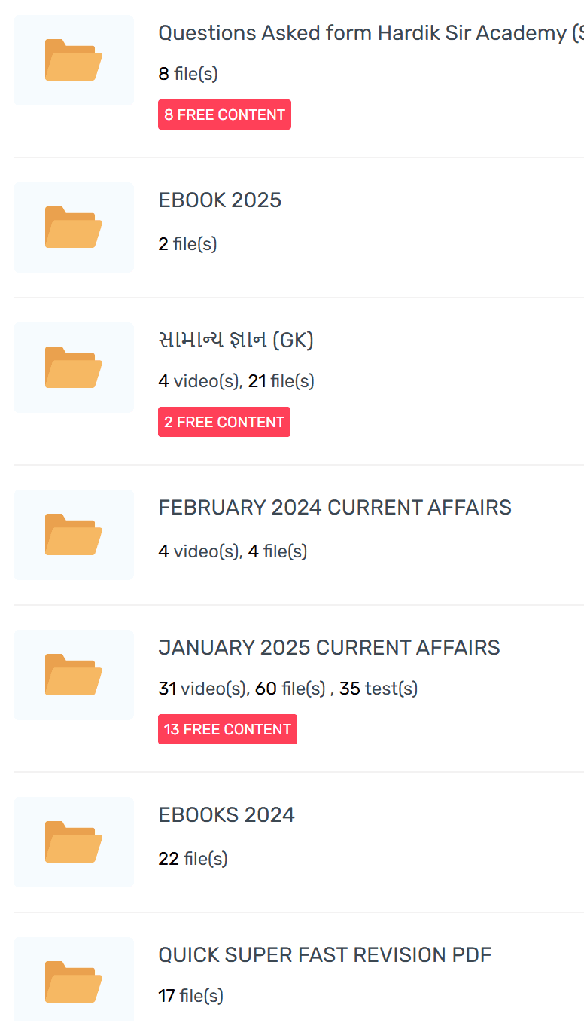This screenshot has width=584, height=1023.
Task: Open the EBOOKS 2024 folder title
Action: click(x=227, y=815)
